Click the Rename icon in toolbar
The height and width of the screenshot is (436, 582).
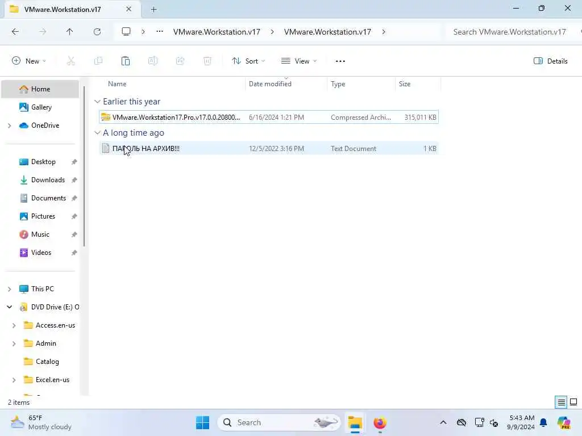tap(153, 61)
